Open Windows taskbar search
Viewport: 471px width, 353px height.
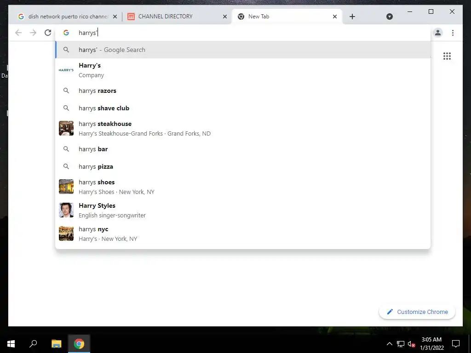pyautogui.click(x=33, y=344)
